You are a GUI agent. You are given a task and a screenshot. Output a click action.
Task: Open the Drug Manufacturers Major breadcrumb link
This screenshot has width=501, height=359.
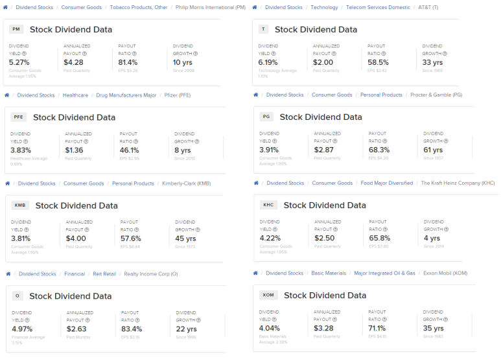[126, 95]
